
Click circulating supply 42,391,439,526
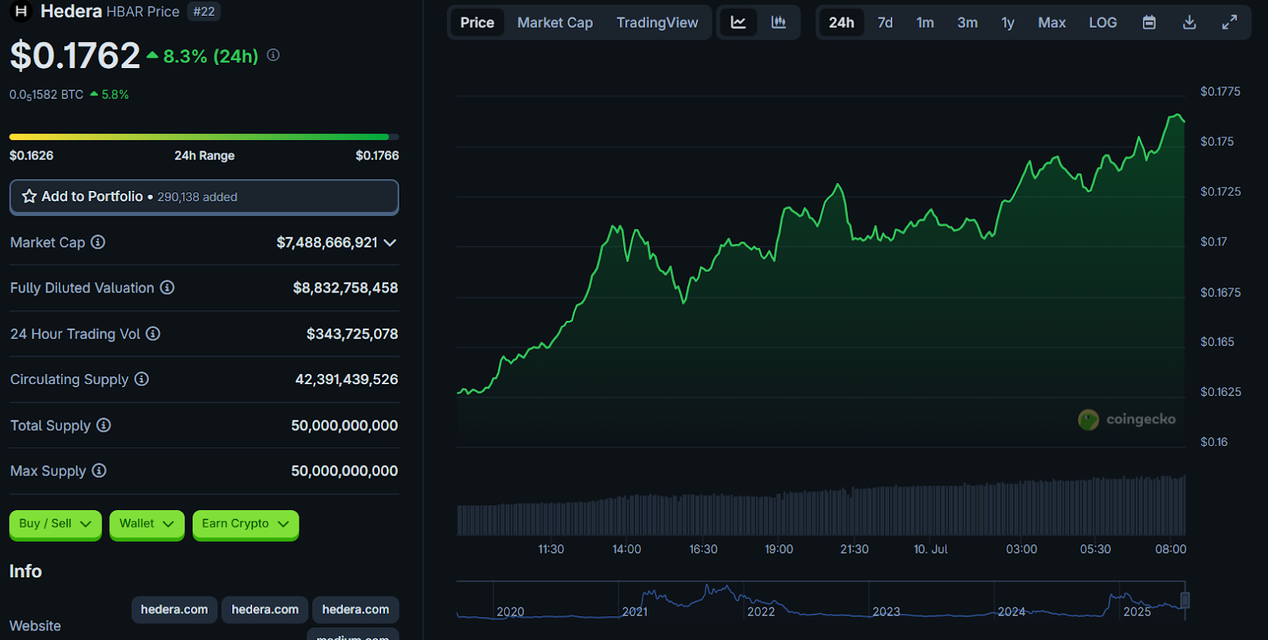pos(346,379)
